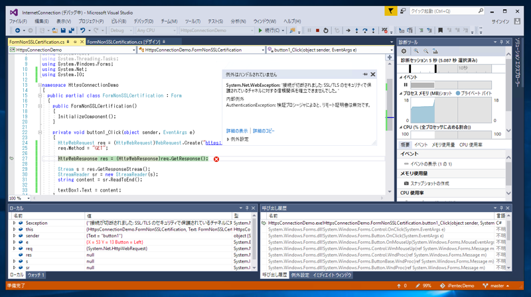Click the Step Into toolbar icon
Screen dimensions: 531x297
pos(356,30)
